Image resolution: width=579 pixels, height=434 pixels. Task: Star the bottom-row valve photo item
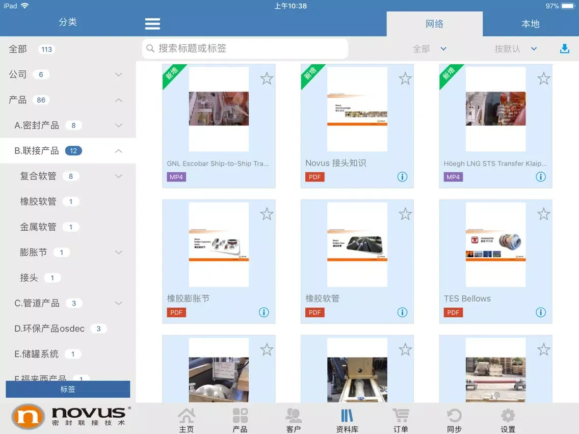[267, 349]
